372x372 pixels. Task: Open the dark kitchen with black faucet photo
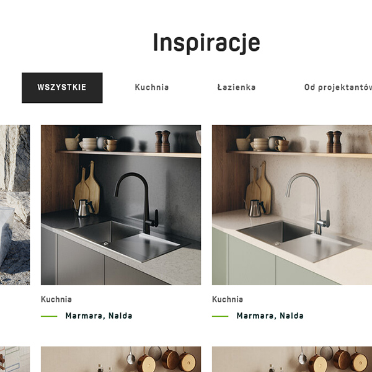click(x=121, y=205)
